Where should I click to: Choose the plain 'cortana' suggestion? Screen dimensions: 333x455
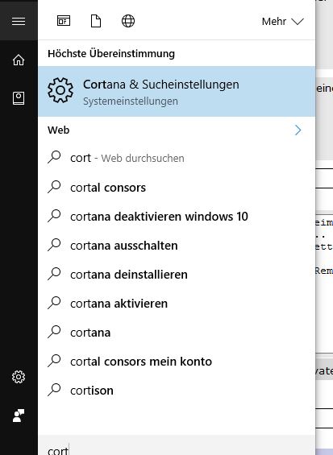(x=177, y=333)
